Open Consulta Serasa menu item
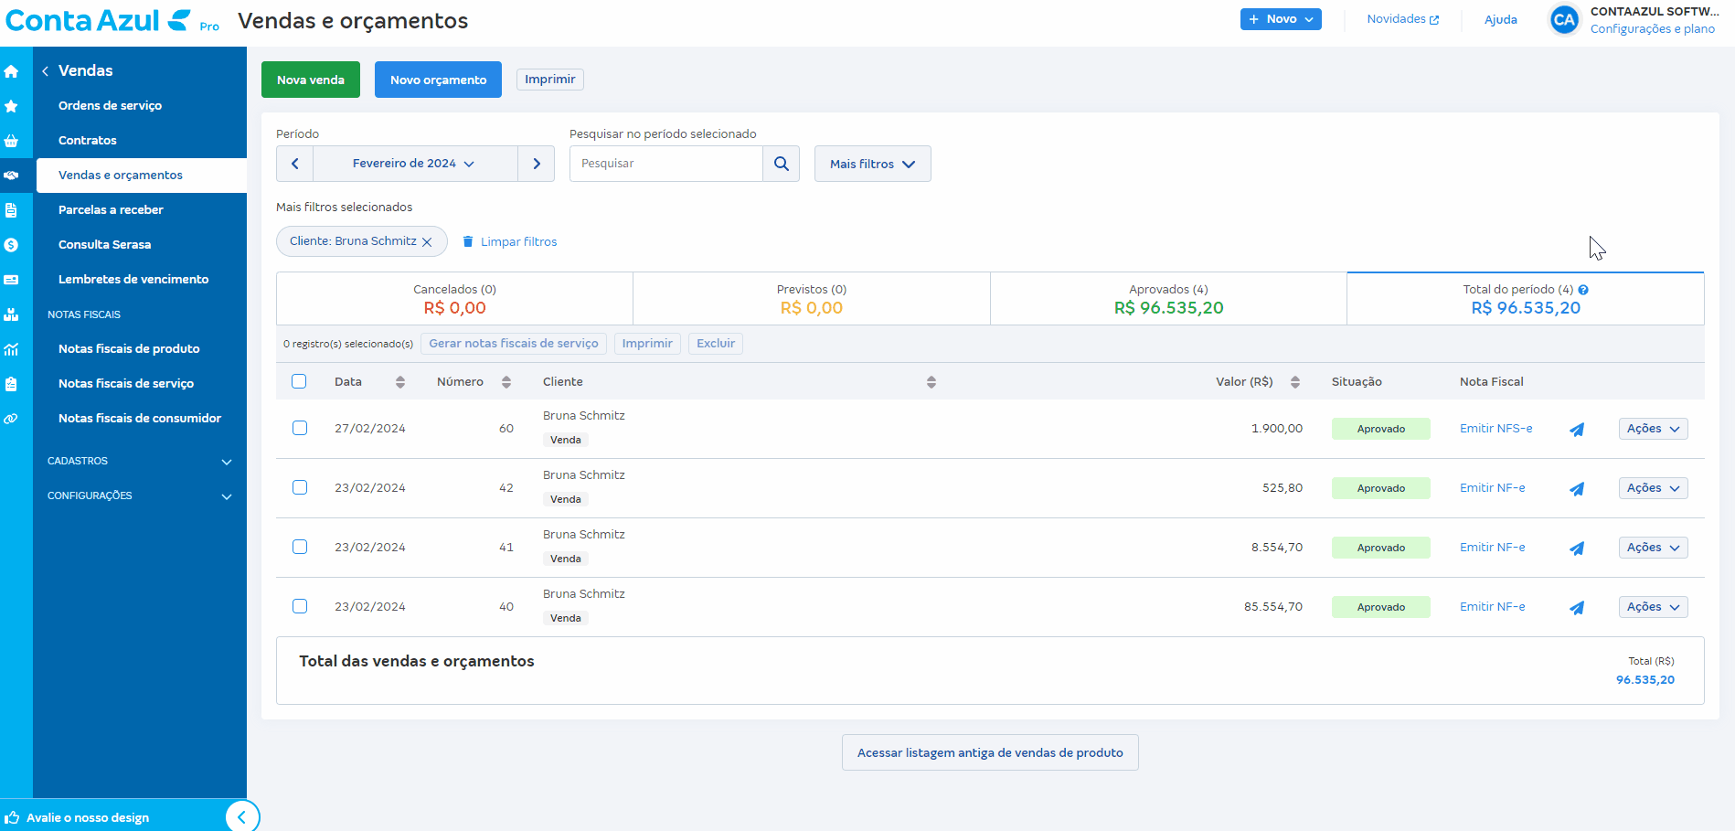Viewport: 1735px width, 831px height. coord(105,245)
